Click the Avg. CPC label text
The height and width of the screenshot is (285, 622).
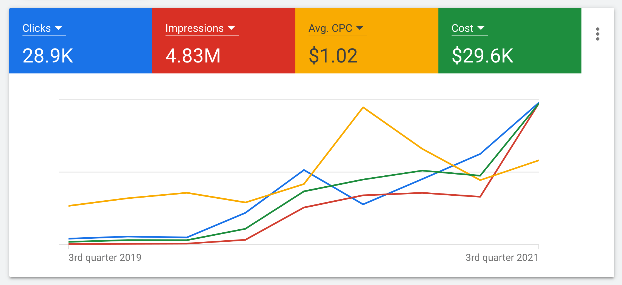tap(330, 28)
